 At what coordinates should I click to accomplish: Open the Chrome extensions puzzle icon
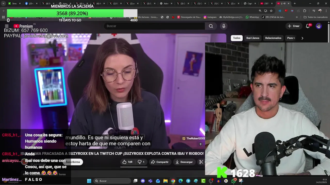coord(305,11)
